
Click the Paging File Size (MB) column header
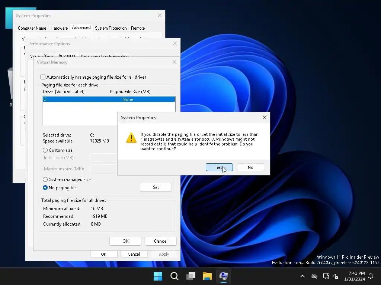coord(130,92)
